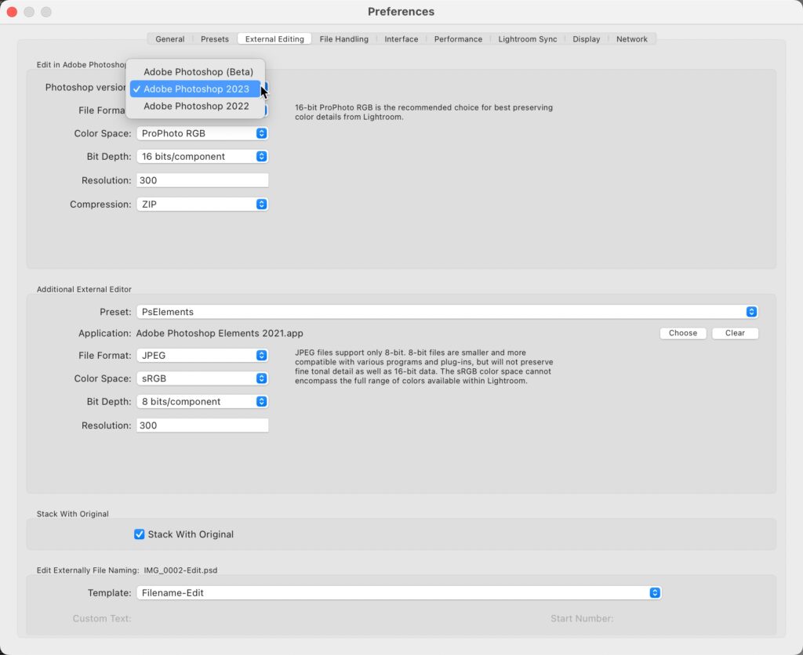The height and width of the screenshot is (655, 803).
Task: Choose Adobe Photoshop 2022 option
Action: pyautogui.click(x=196, y=107)
